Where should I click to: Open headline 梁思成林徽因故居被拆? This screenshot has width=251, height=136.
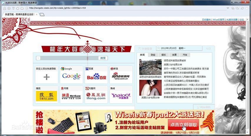[175, 61]
